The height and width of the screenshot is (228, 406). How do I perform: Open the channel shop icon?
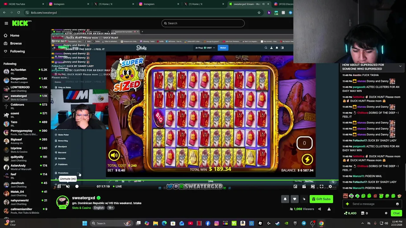click(363, 213)
